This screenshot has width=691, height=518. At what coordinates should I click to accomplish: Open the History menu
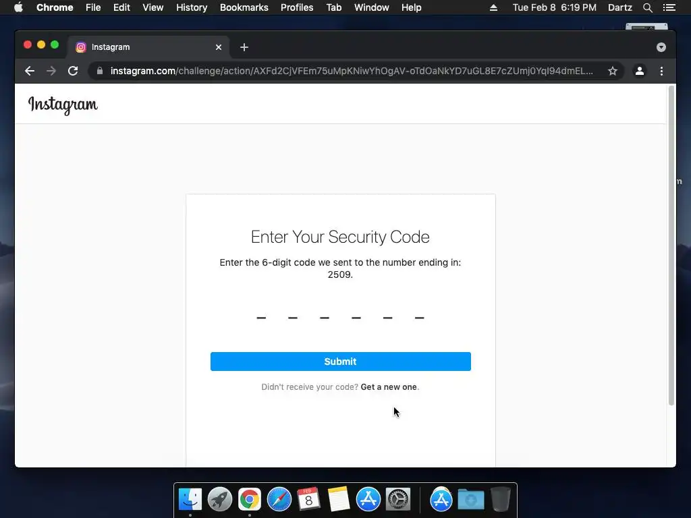point(192,7)
